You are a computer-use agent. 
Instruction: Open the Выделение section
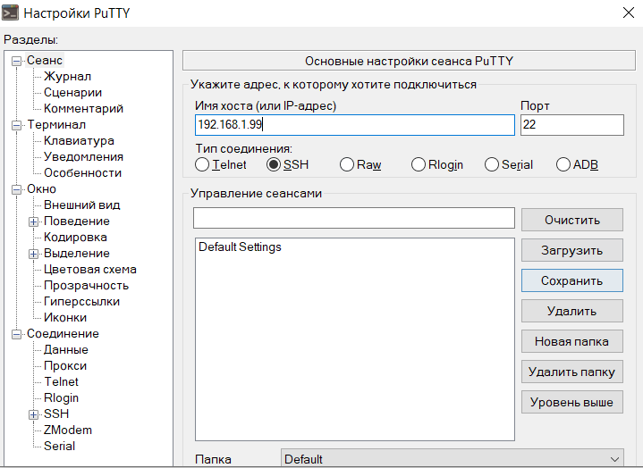coord(77,253)
